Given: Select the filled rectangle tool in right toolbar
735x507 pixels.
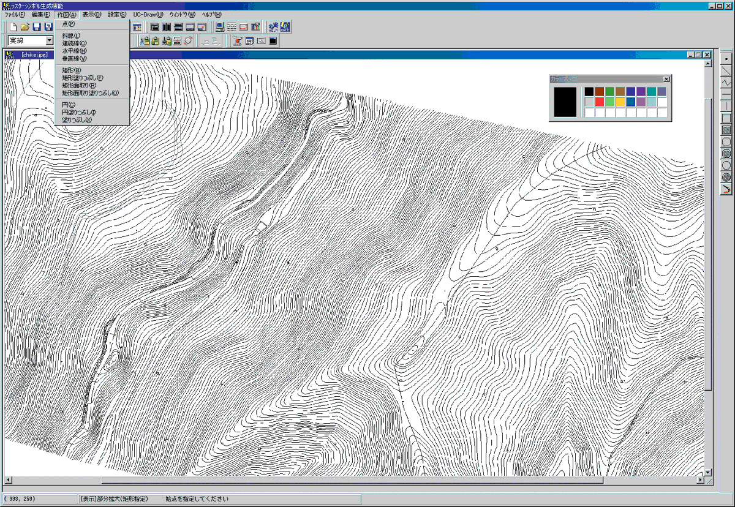Looking at the screenshot, I should [726, 129].
